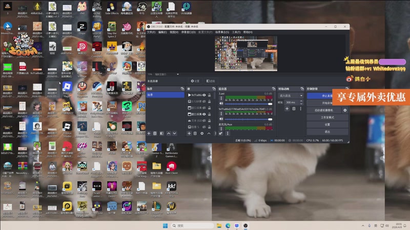Open the 帮助(H) menu
410x230 pixels.
248,32
